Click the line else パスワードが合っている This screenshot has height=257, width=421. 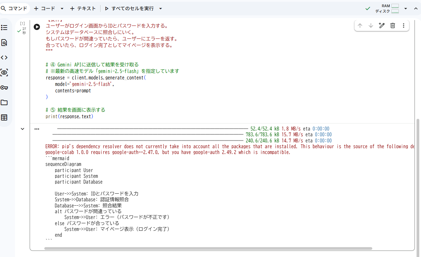point(87,223)
